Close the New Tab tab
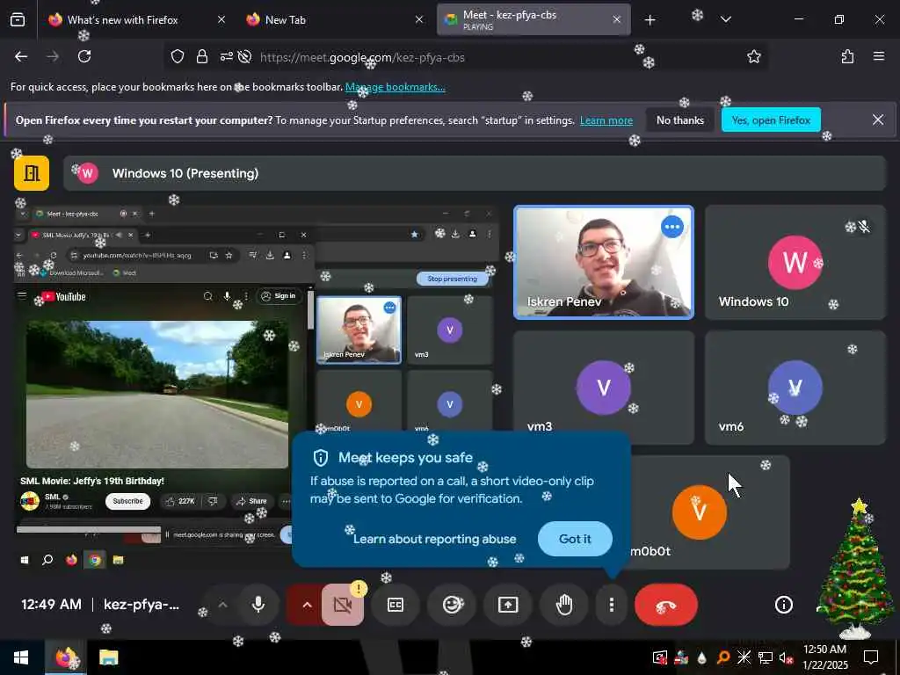 [x=419, y=20]
